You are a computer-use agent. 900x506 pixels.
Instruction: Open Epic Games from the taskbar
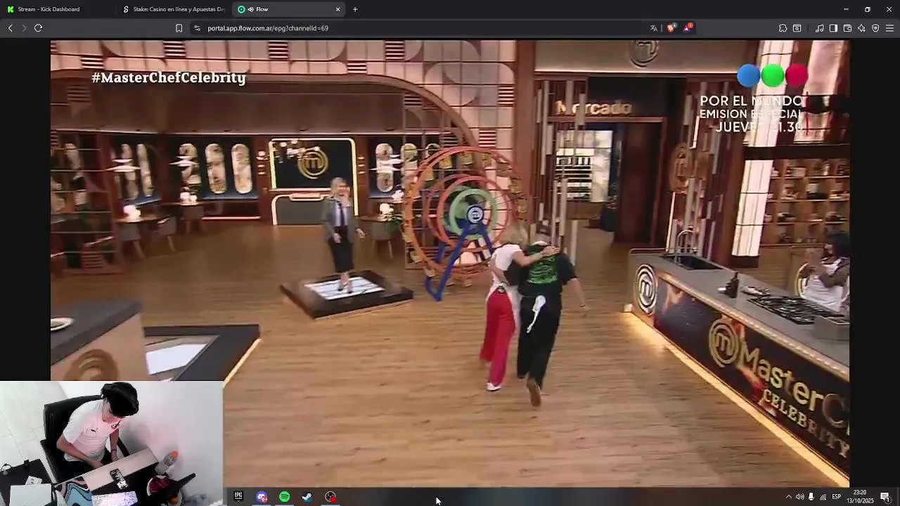[x=238, y=497]
